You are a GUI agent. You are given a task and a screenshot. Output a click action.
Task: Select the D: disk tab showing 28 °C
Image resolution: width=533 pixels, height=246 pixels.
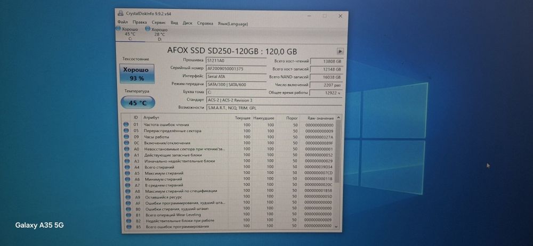[159, 34]
